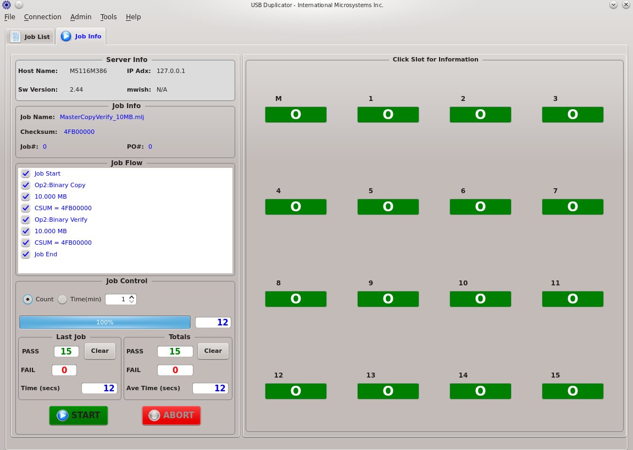Click the Ave Time (secs) field

(210, 388)
